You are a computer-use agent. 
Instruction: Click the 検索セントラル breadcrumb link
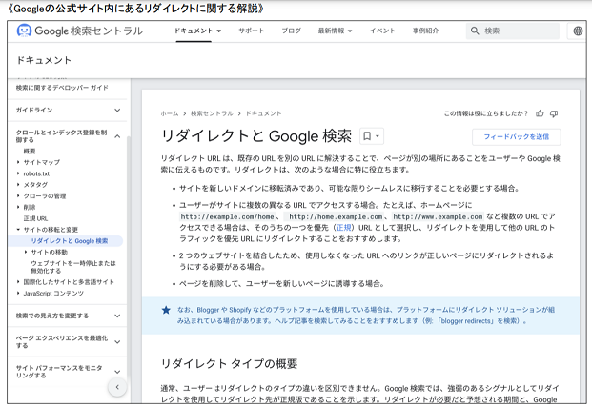212,113
